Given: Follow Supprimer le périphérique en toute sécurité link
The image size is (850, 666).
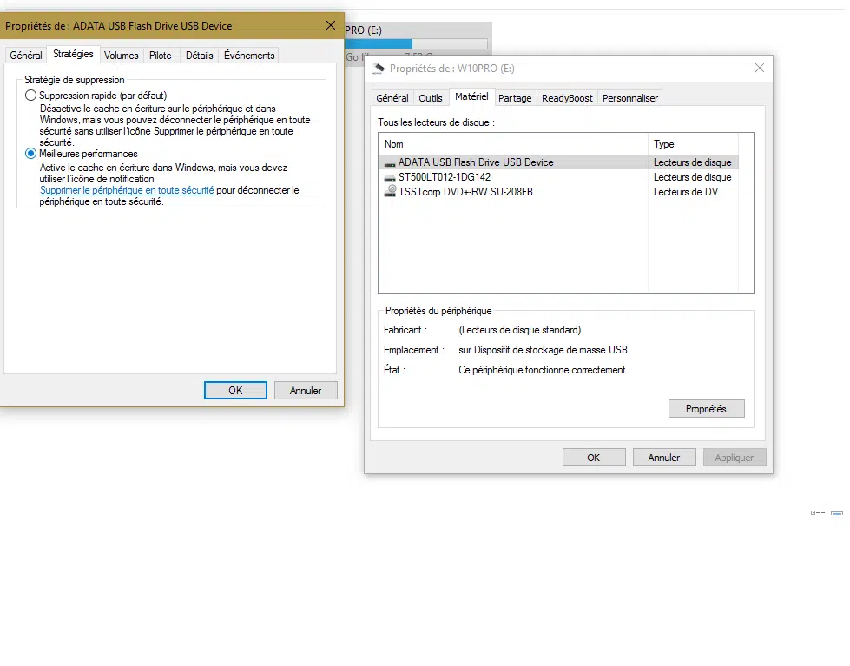Looking at the screenshot, I should [x=127, y=190].
